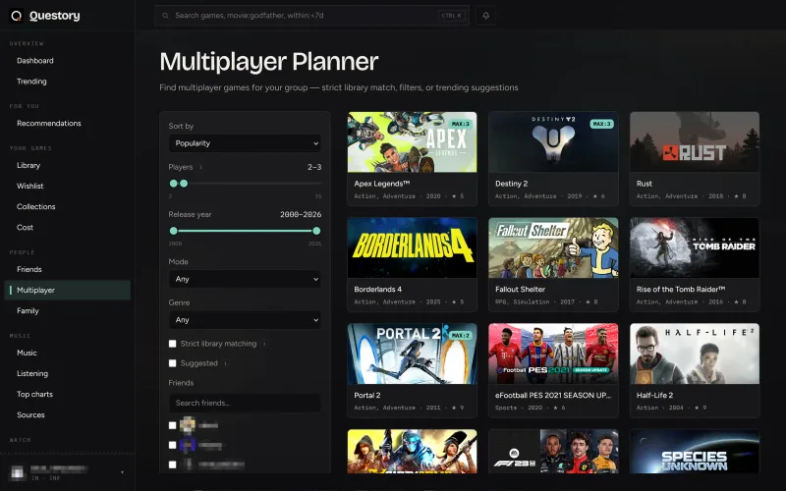Open Listening page in sidebar
The height and width of the screenshot is (491, 786).
click(32, 373)
